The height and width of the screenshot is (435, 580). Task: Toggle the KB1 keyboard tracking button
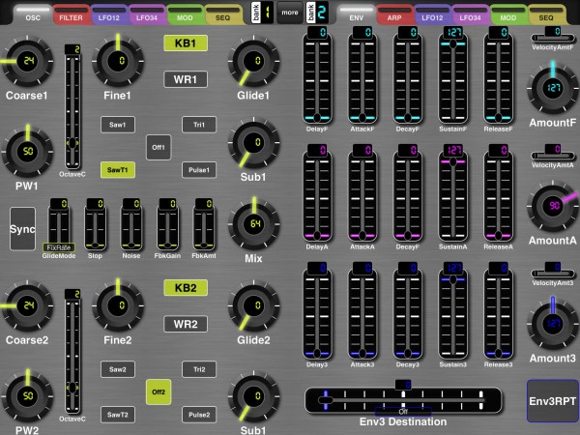pos(186,43)
